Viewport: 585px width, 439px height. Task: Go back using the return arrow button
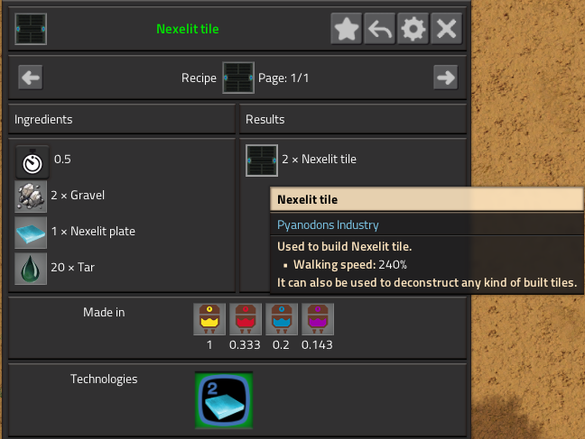click(379, 29)
